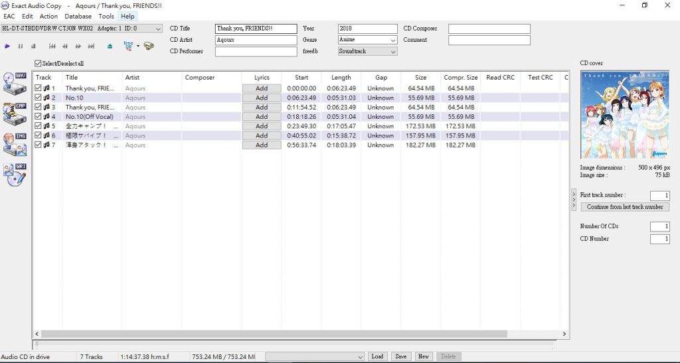Open the freedb category dropdown showing Soundtrack
The image size is (680, 363).
tap(367, 51)
